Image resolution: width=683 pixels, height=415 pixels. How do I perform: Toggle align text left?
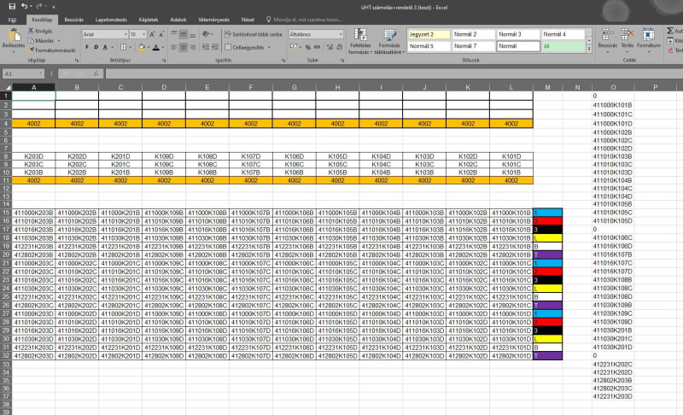[174, 47]
